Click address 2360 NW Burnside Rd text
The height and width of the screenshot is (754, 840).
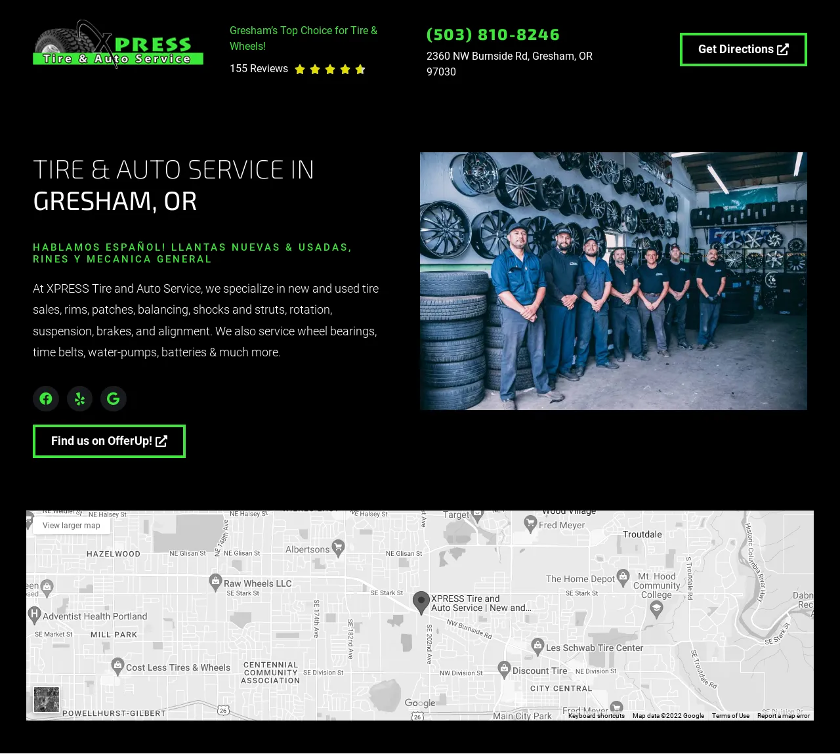(x=509, y=64)
